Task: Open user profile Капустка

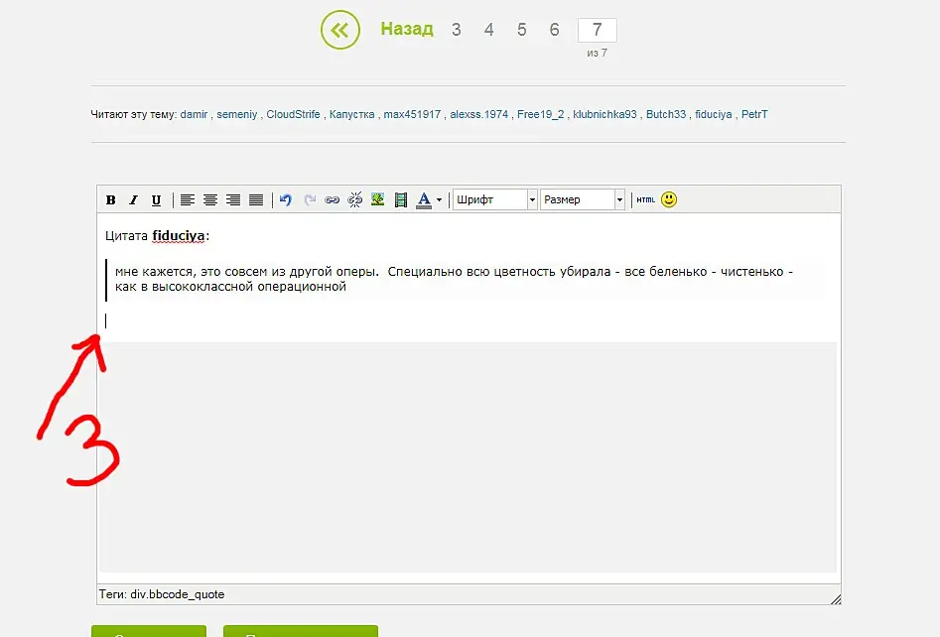Action: [x=352, y=114]
